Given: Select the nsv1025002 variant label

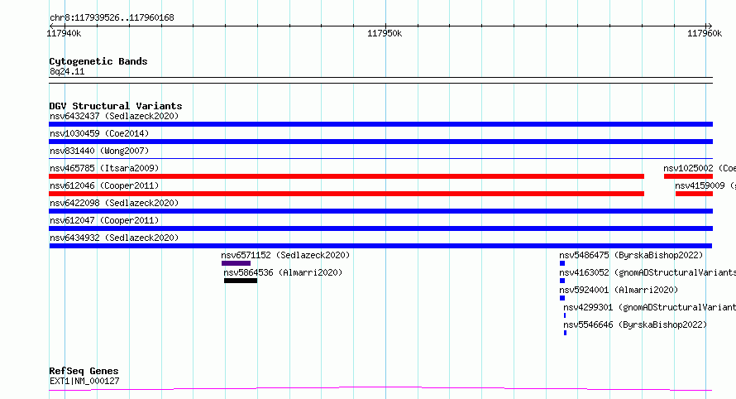Looking at the screenshot, I should click(700, 168).
